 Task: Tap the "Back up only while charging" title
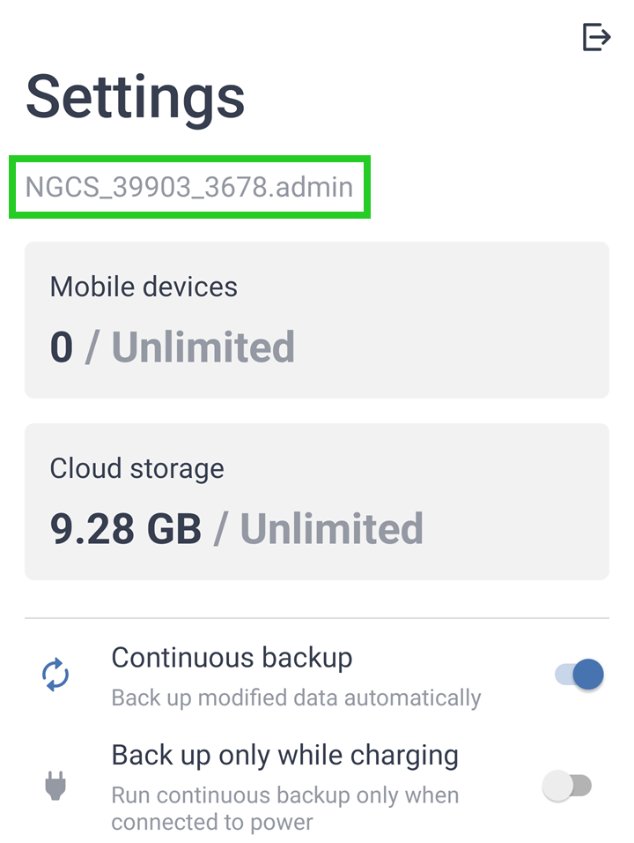[284, 756]
